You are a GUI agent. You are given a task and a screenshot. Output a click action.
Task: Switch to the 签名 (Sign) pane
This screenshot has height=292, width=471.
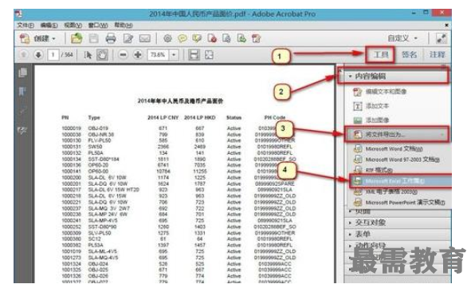pos(409,54)
